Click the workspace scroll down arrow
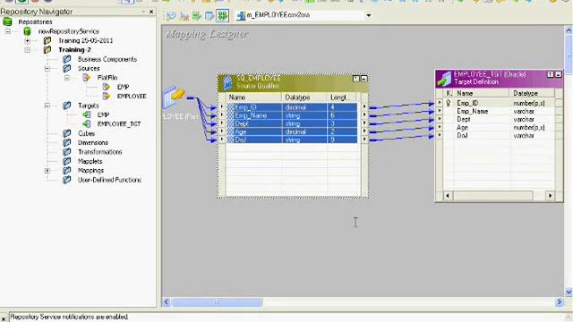573x322 pixels. click(x=569, y=292)
